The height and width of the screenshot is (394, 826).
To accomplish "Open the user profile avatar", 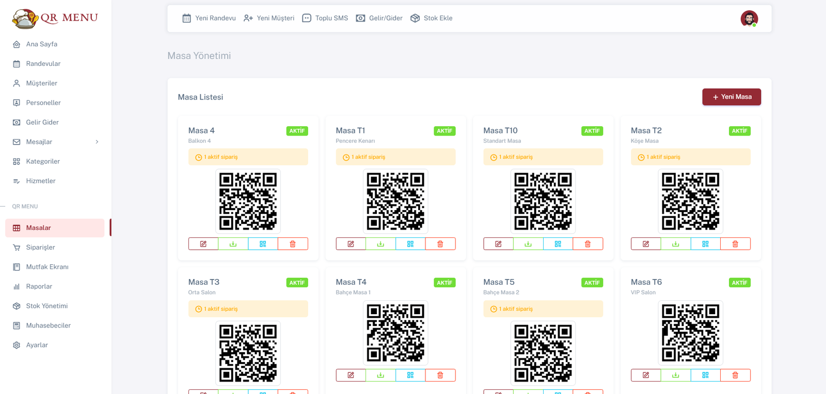I will (x=749, y=19).
